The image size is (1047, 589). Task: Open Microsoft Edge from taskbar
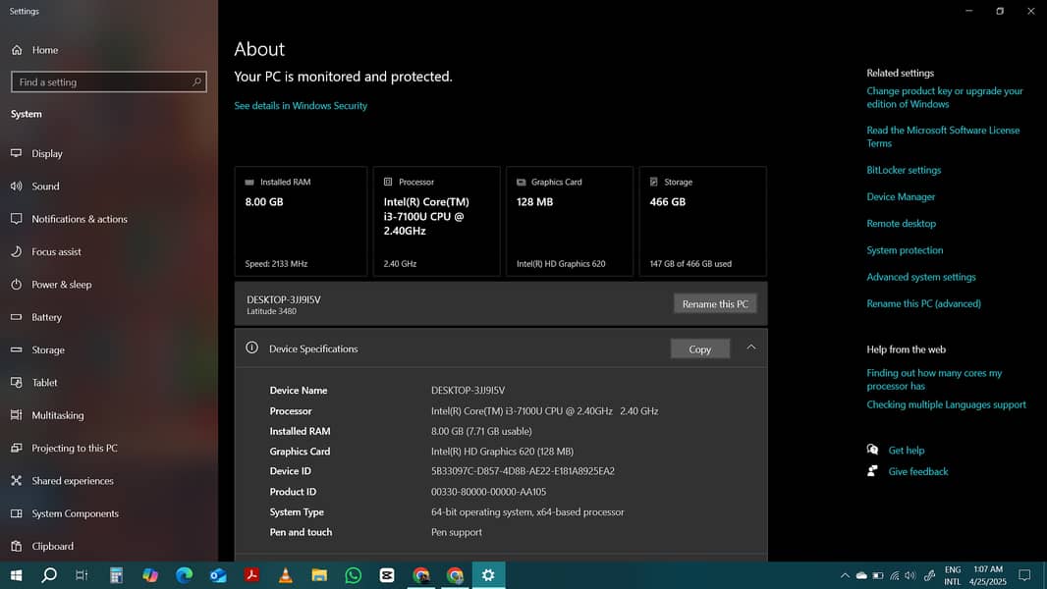185,575
